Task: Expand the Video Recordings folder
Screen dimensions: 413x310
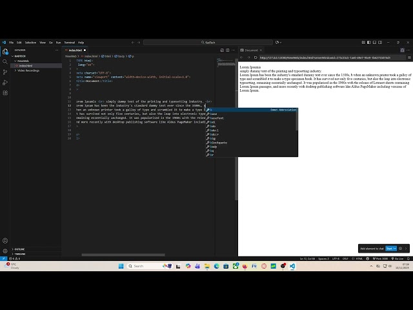Action: (28, 70)
